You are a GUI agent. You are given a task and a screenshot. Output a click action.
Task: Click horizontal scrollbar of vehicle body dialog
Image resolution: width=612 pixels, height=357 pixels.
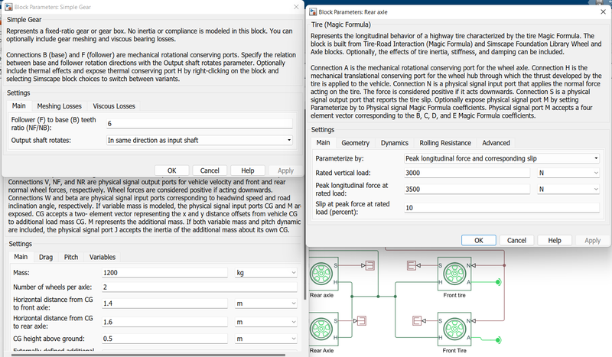(x=148, y=355)
